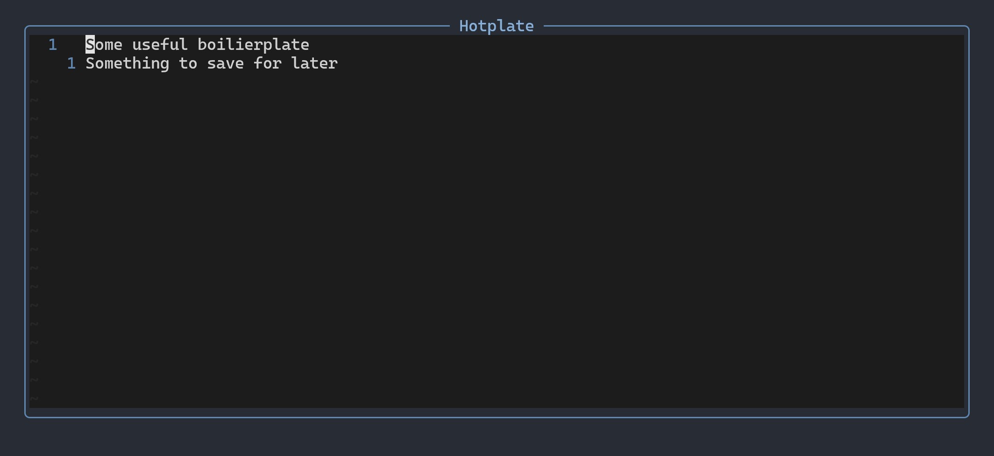Screen dimensions: 994x456
Task: Click the Hotplate window title
Action: [x=496, y=26]
